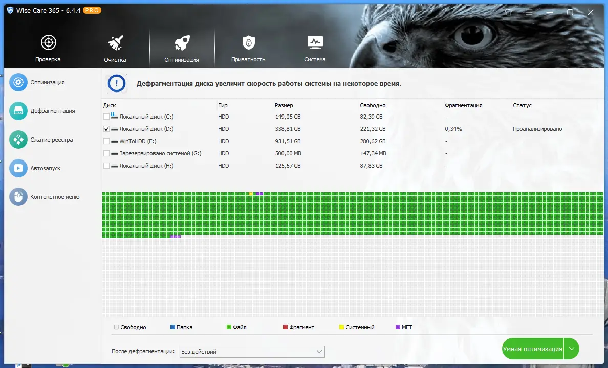Click the PRO badge in title
This screenshot has height=368, width=608.
[x=92, y=10]
